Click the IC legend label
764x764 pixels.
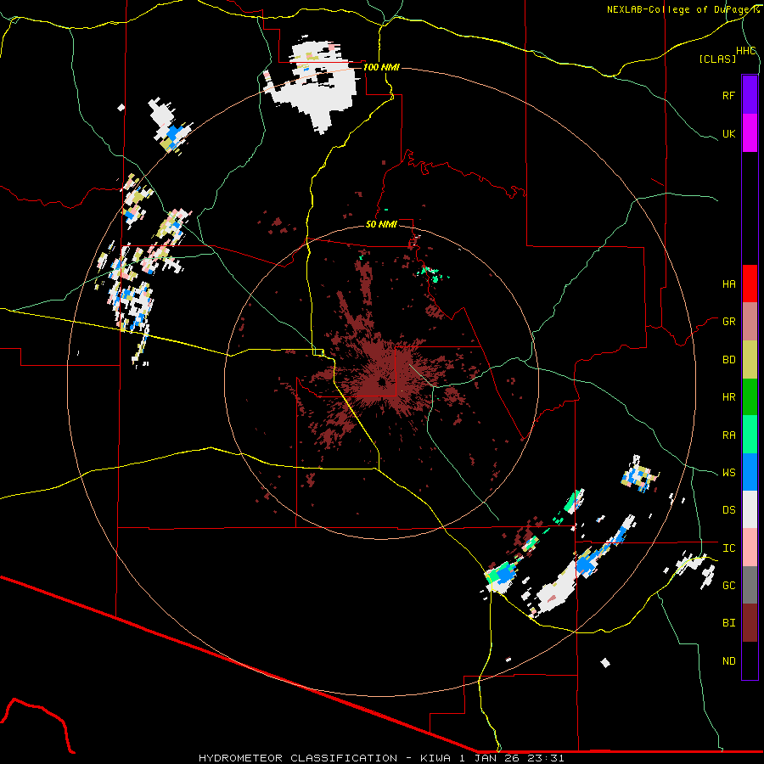point(728,548)
